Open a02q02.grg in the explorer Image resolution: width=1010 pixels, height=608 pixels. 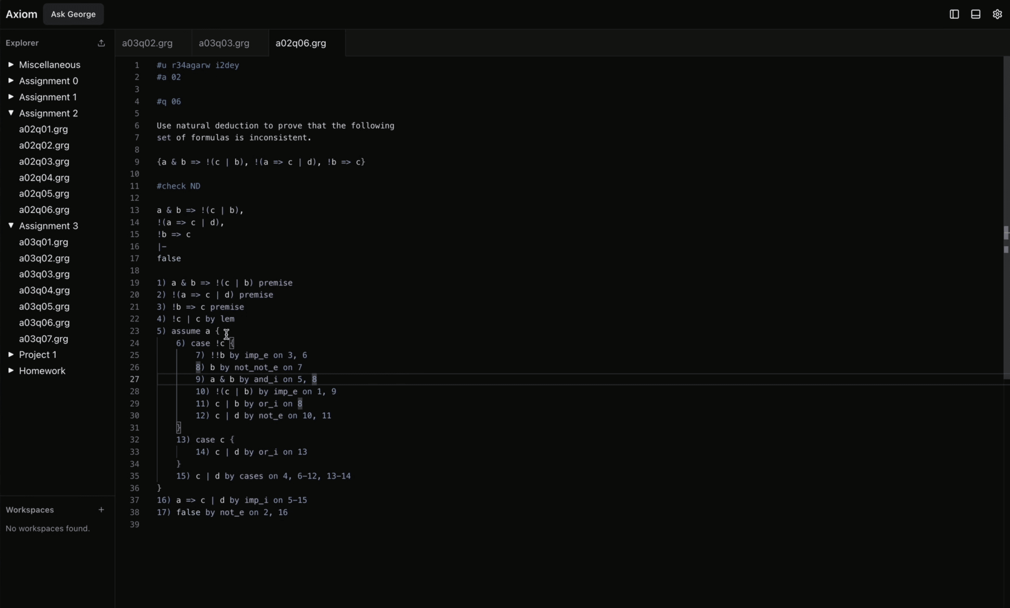[x=44, y=145]
